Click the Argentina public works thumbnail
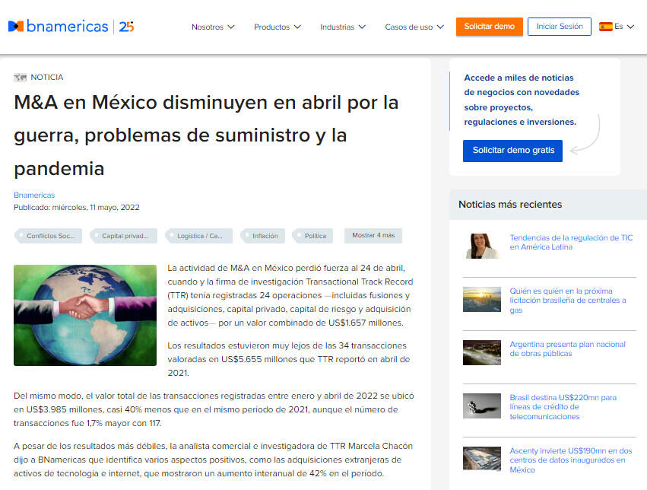Image resolution: width=647 pixels, height=490 pixels. tap(482, 352)
